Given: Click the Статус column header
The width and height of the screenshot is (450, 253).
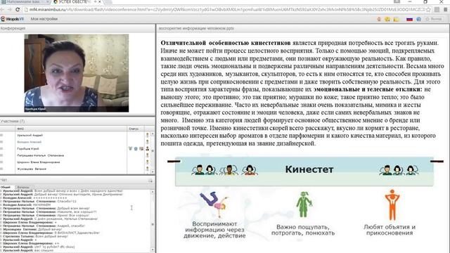Looking at the screenshot, I should pyautogui.click(x=134, y=129).
